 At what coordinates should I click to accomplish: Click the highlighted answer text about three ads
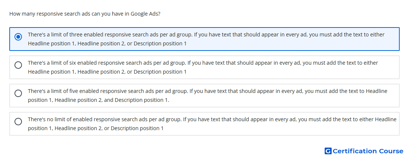tap(206, 39)
